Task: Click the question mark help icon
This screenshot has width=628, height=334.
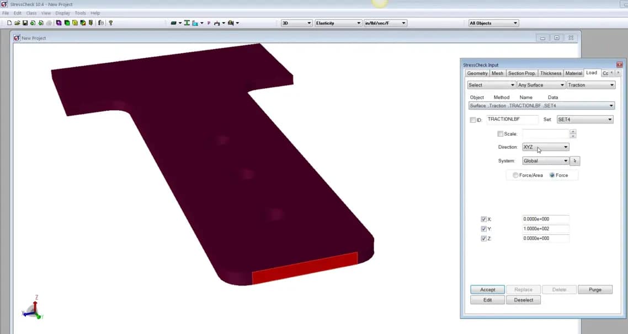Action: [110, 23]
